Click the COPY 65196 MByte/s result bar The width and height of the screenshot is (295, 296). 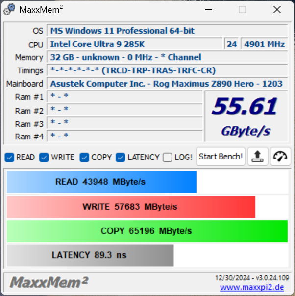pyautogui.click(x=147, y=231)
